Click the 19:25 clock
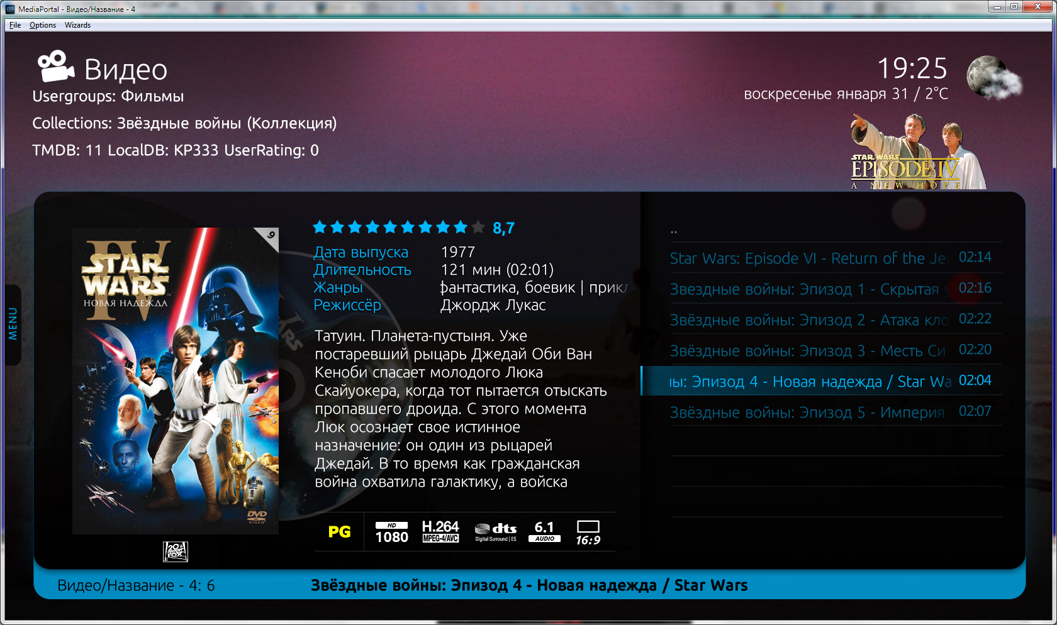Viewport: 1057px width, 625px height. point(912,68)
